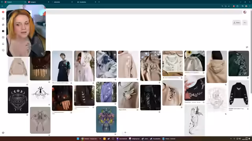Open the Create icon below boards
Screen dimensions: 252x141
3,38
